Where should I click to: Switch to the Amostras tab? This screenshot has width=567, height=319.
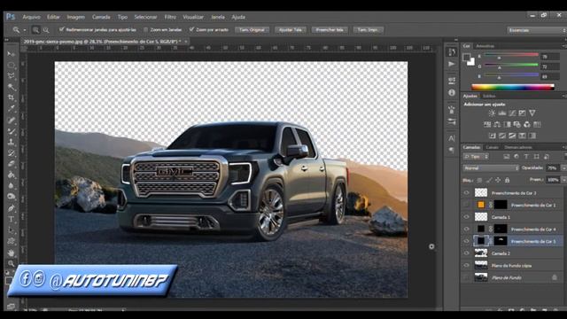[485, 46]
